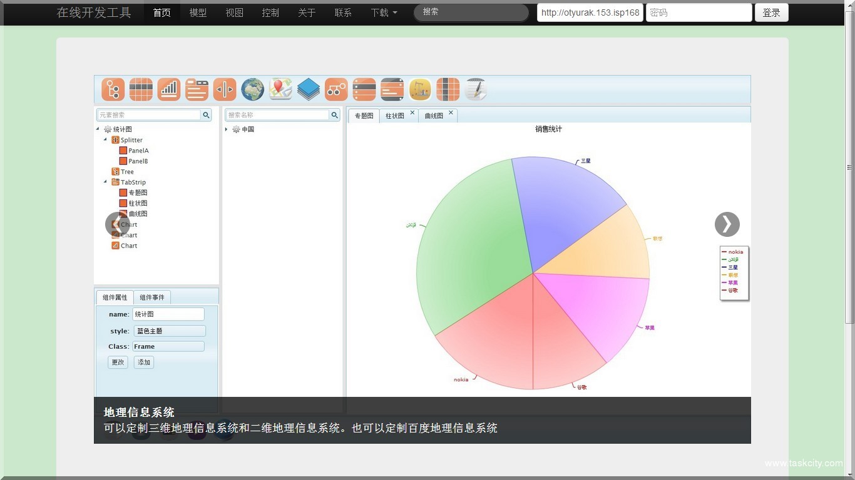Close the 曲线图 tab
855x480 pixels.
point(451,112)
